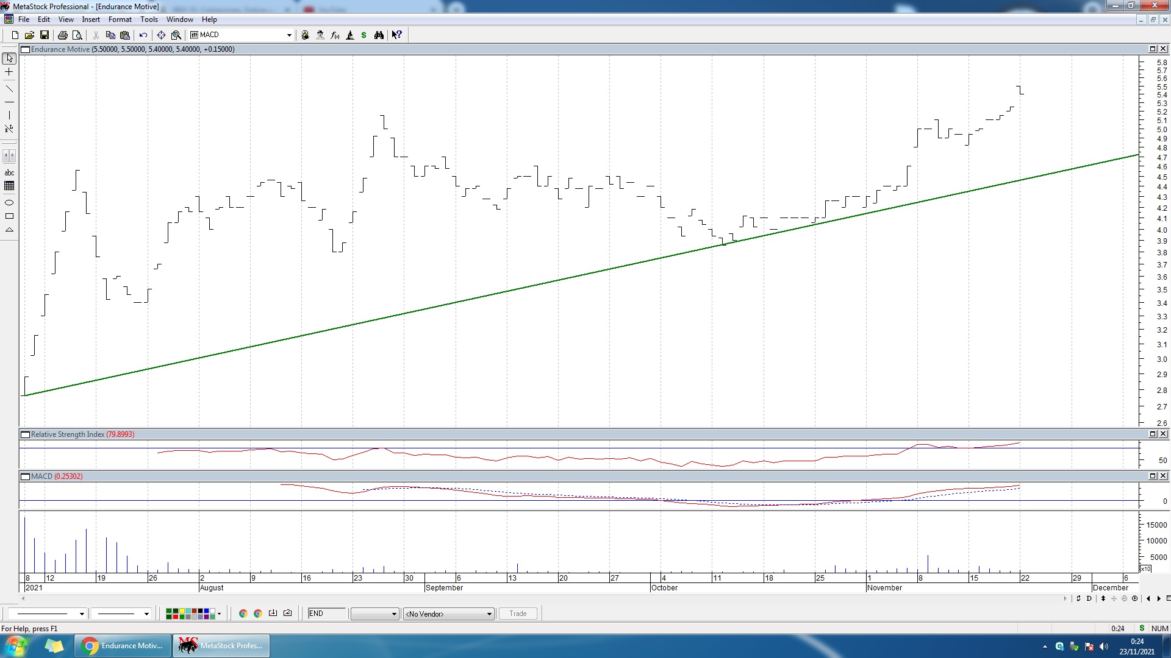Image resolution: width=1171 pixels, height=658 pixels.
Task: Activate the context help pointer icon
Action: [397, 35]
